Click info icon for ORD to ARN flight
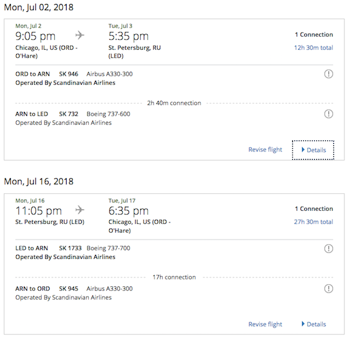The height and width of the screenshot is (339, 349). 329,74
